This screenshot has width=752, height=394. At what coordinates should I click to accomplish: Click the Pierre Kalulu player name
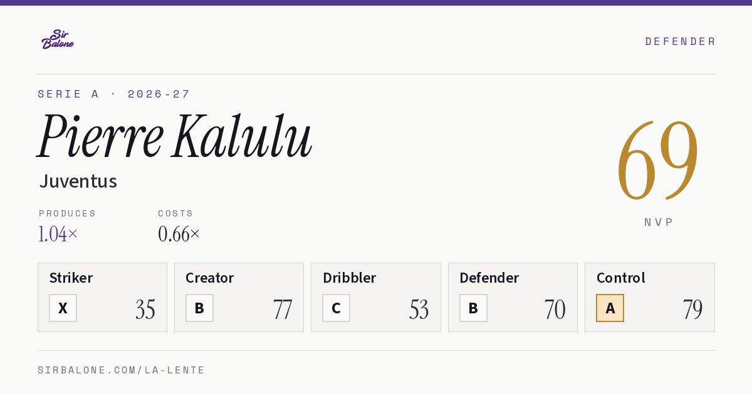click(175, 136)
